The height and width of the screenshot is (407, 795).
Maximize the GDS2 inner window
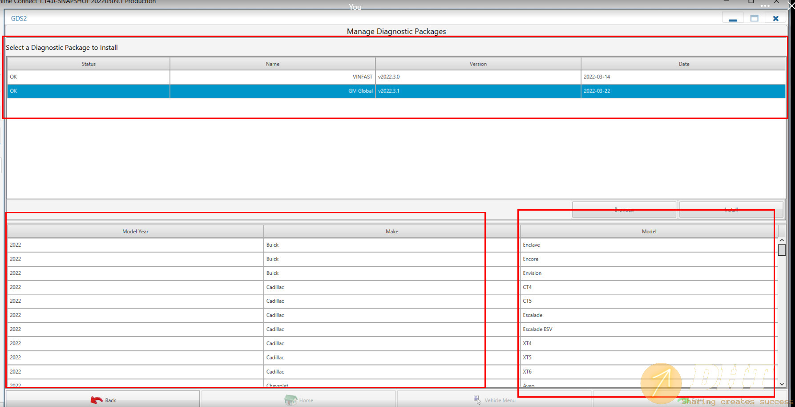(x=754, y=19)
